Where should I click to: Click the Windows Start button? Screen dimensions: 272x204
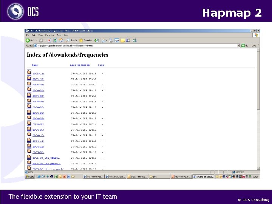pos(30,176)
